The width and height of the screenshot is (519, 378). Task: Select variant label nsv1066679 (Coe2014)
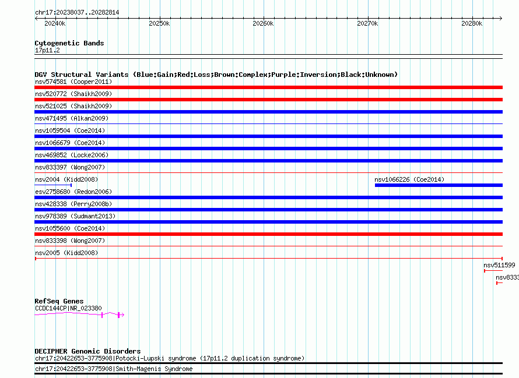70,143
